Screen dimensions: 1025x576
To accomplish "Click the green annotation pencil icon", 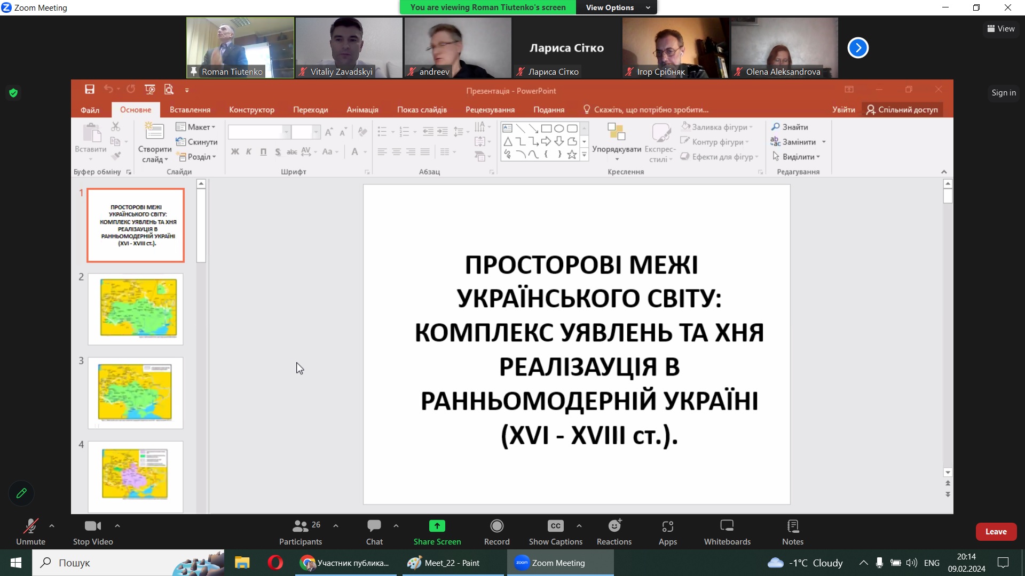I will click(x=21, y=493).
